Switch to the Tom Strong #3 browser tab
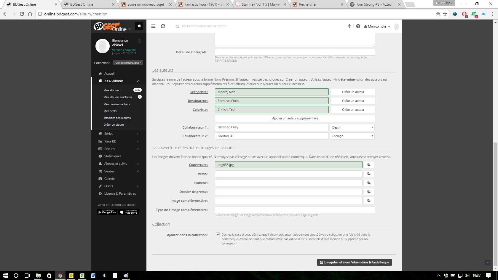The width and height of the screenshot is (498, 280). [374, 4]
